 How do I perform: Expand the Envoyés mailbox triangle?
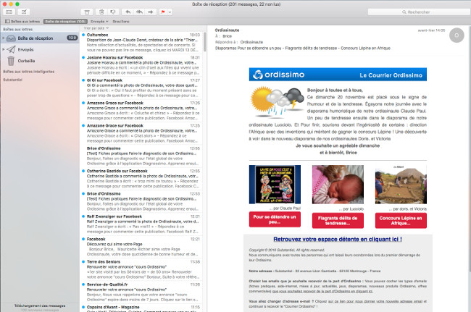point(4,49)
